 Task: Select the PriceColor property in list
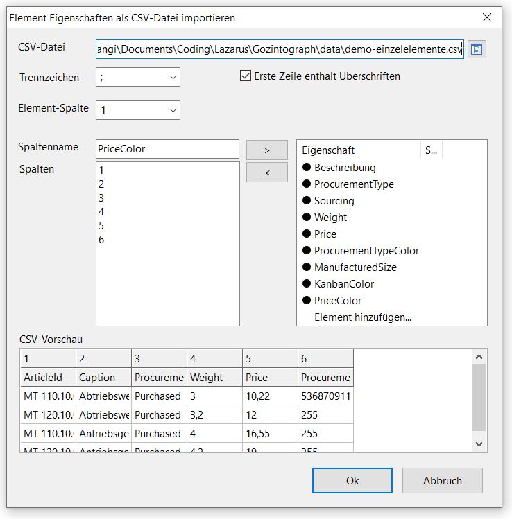click(x=338, y=301)
